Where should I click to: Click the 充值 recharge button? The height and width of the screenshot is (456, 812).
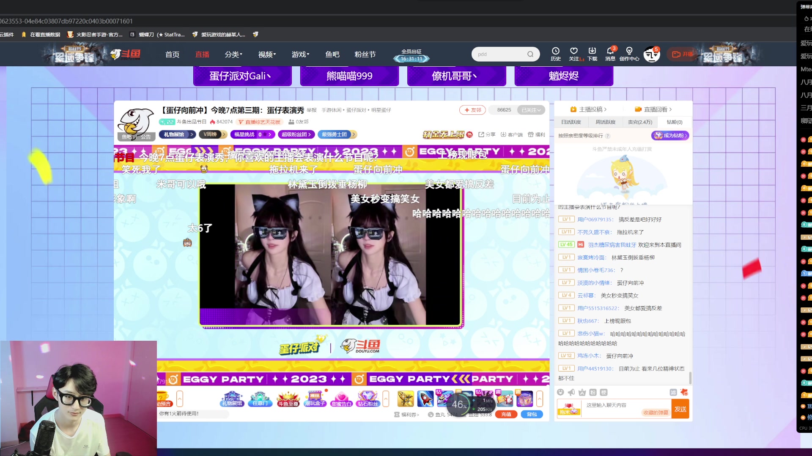[506, 414]
